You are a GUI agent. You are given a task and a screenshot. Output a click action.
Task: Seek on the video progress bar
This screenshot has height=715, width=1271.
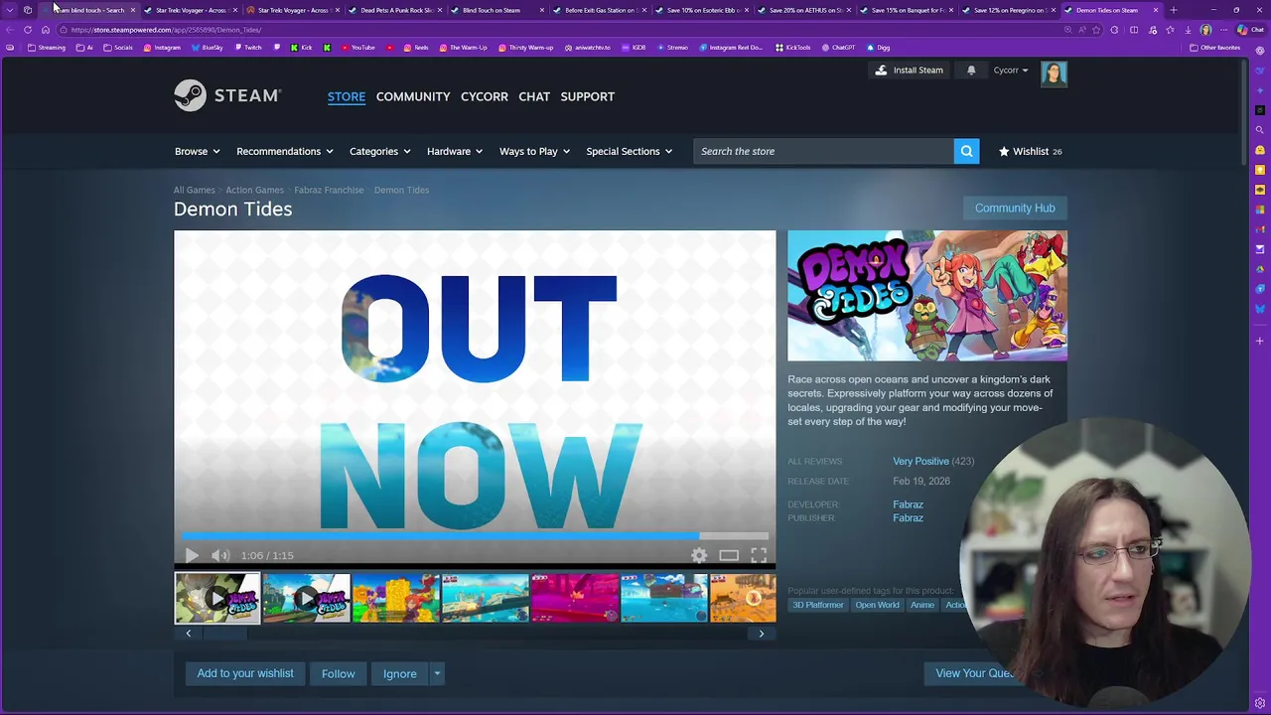[475, 537]
